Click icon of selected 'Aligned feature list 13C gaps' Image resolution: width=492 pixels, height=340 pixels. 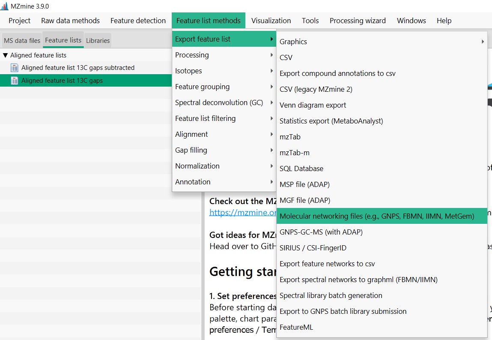14,81
